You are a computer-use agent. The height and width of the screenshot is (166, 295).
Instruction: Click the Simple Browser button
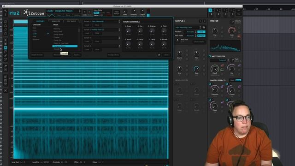pyautogui.click(x=37, y=55)
